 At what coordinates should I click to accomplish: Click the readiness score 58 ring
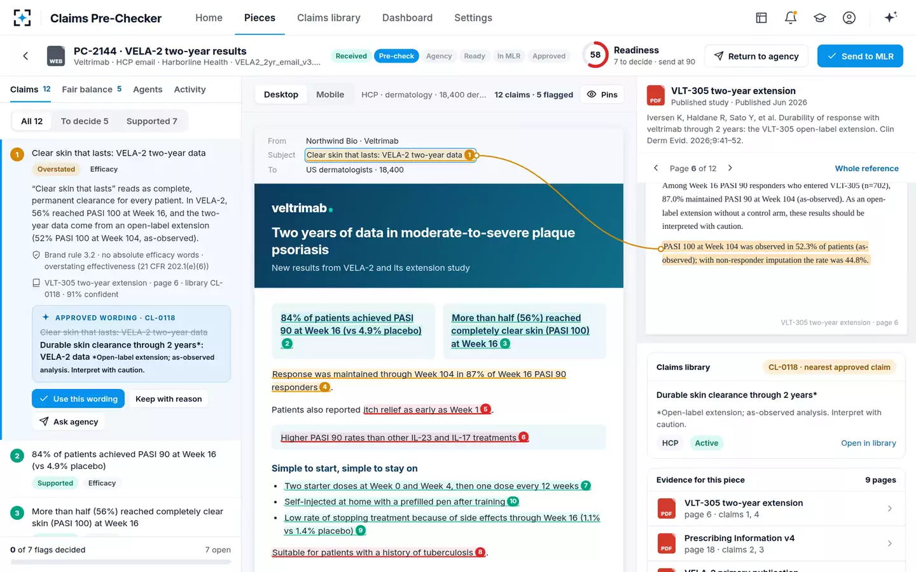595,55
